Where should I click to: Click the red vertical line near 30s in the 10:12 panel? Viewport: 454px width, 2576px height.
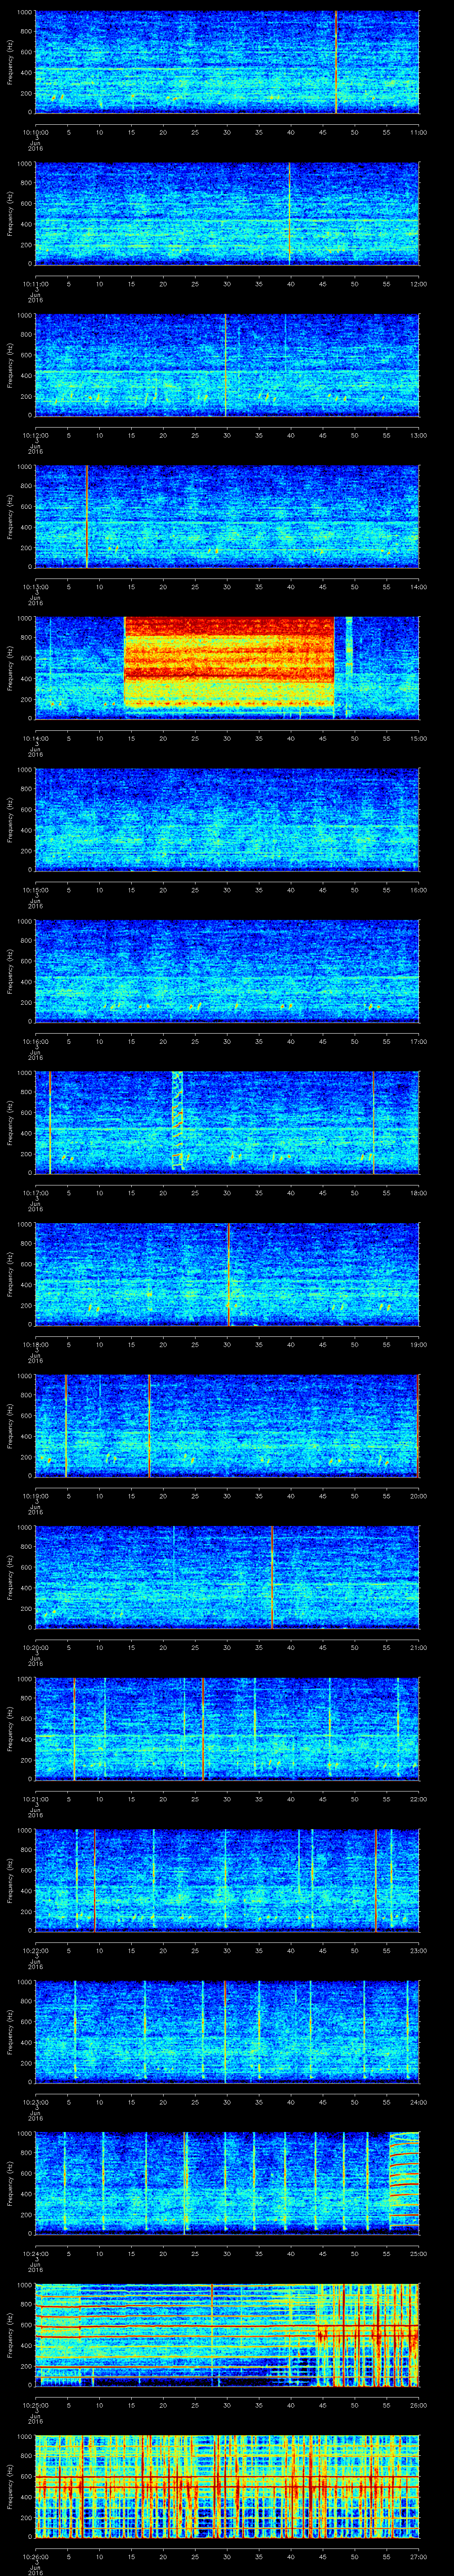(226, 365)
